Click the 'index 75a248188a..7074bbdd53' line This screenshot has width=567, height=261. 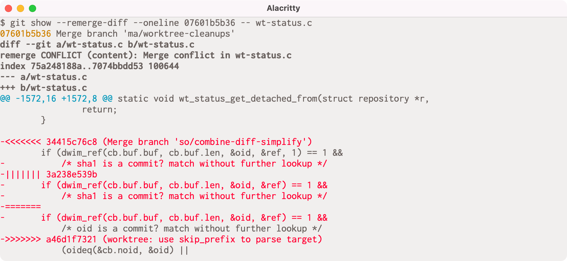tap(89, 66)
